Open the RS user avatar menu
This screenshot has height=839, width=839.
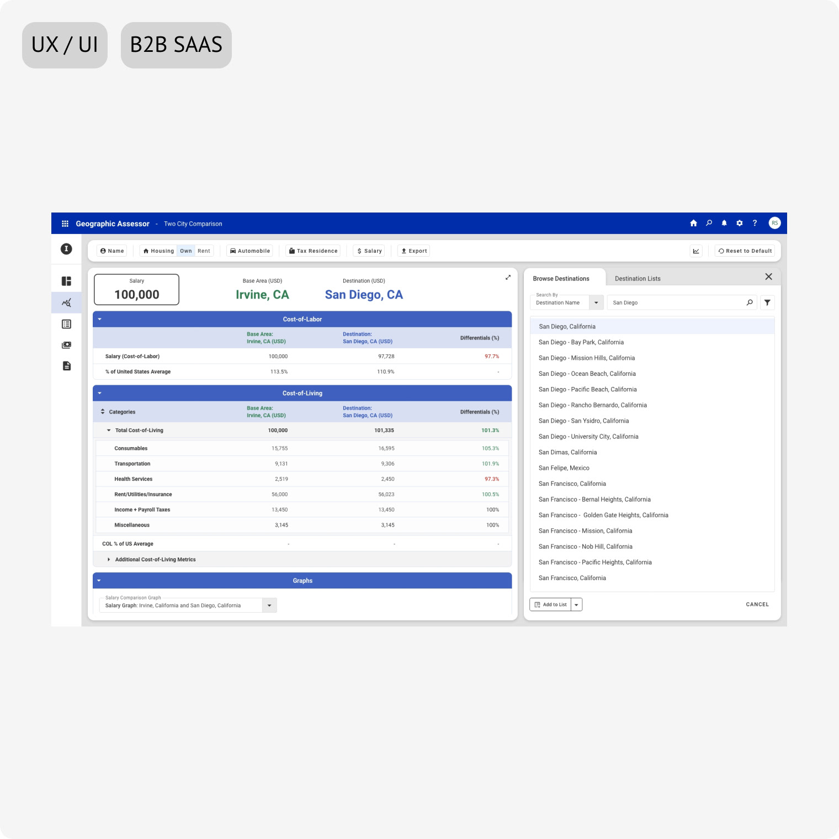pos(775,223)
